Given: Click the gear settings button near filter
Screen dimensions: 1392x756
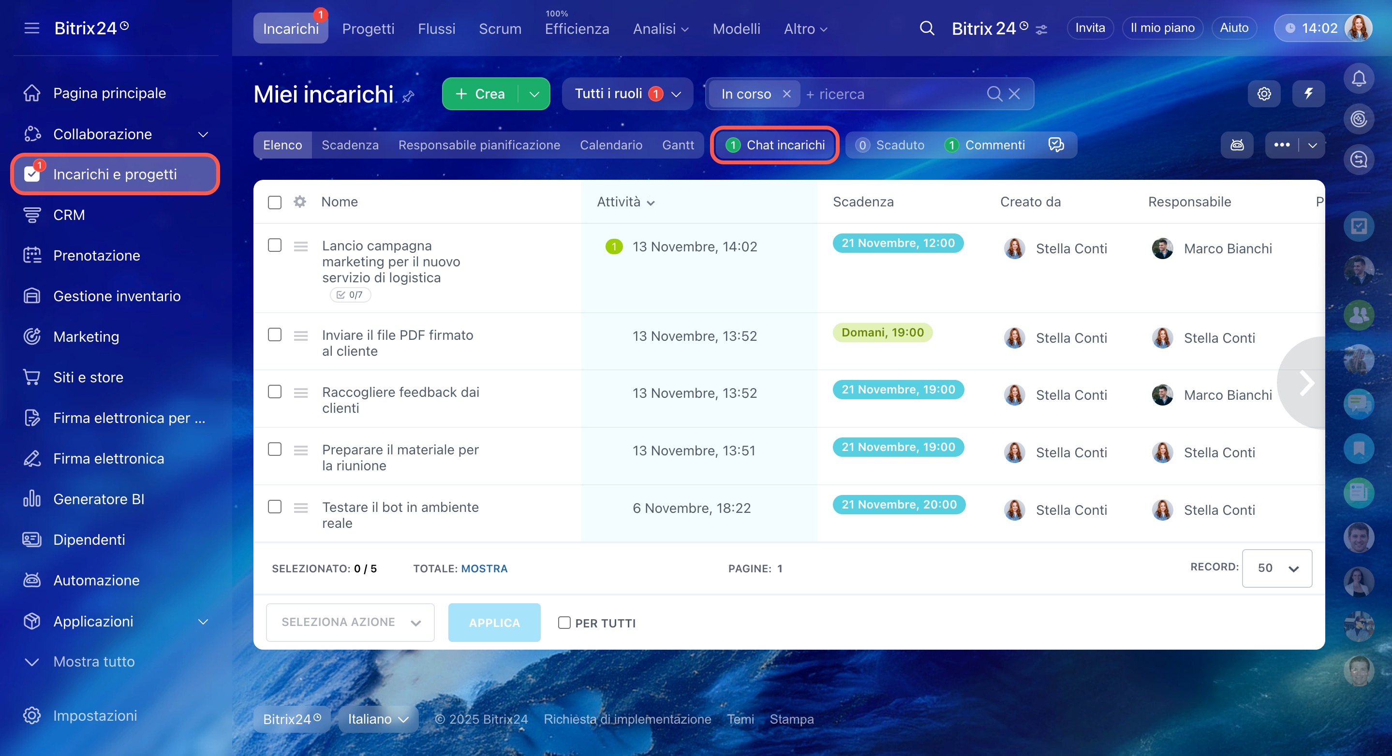Looking at the screenshot, I should click(x=1264, y=94).
